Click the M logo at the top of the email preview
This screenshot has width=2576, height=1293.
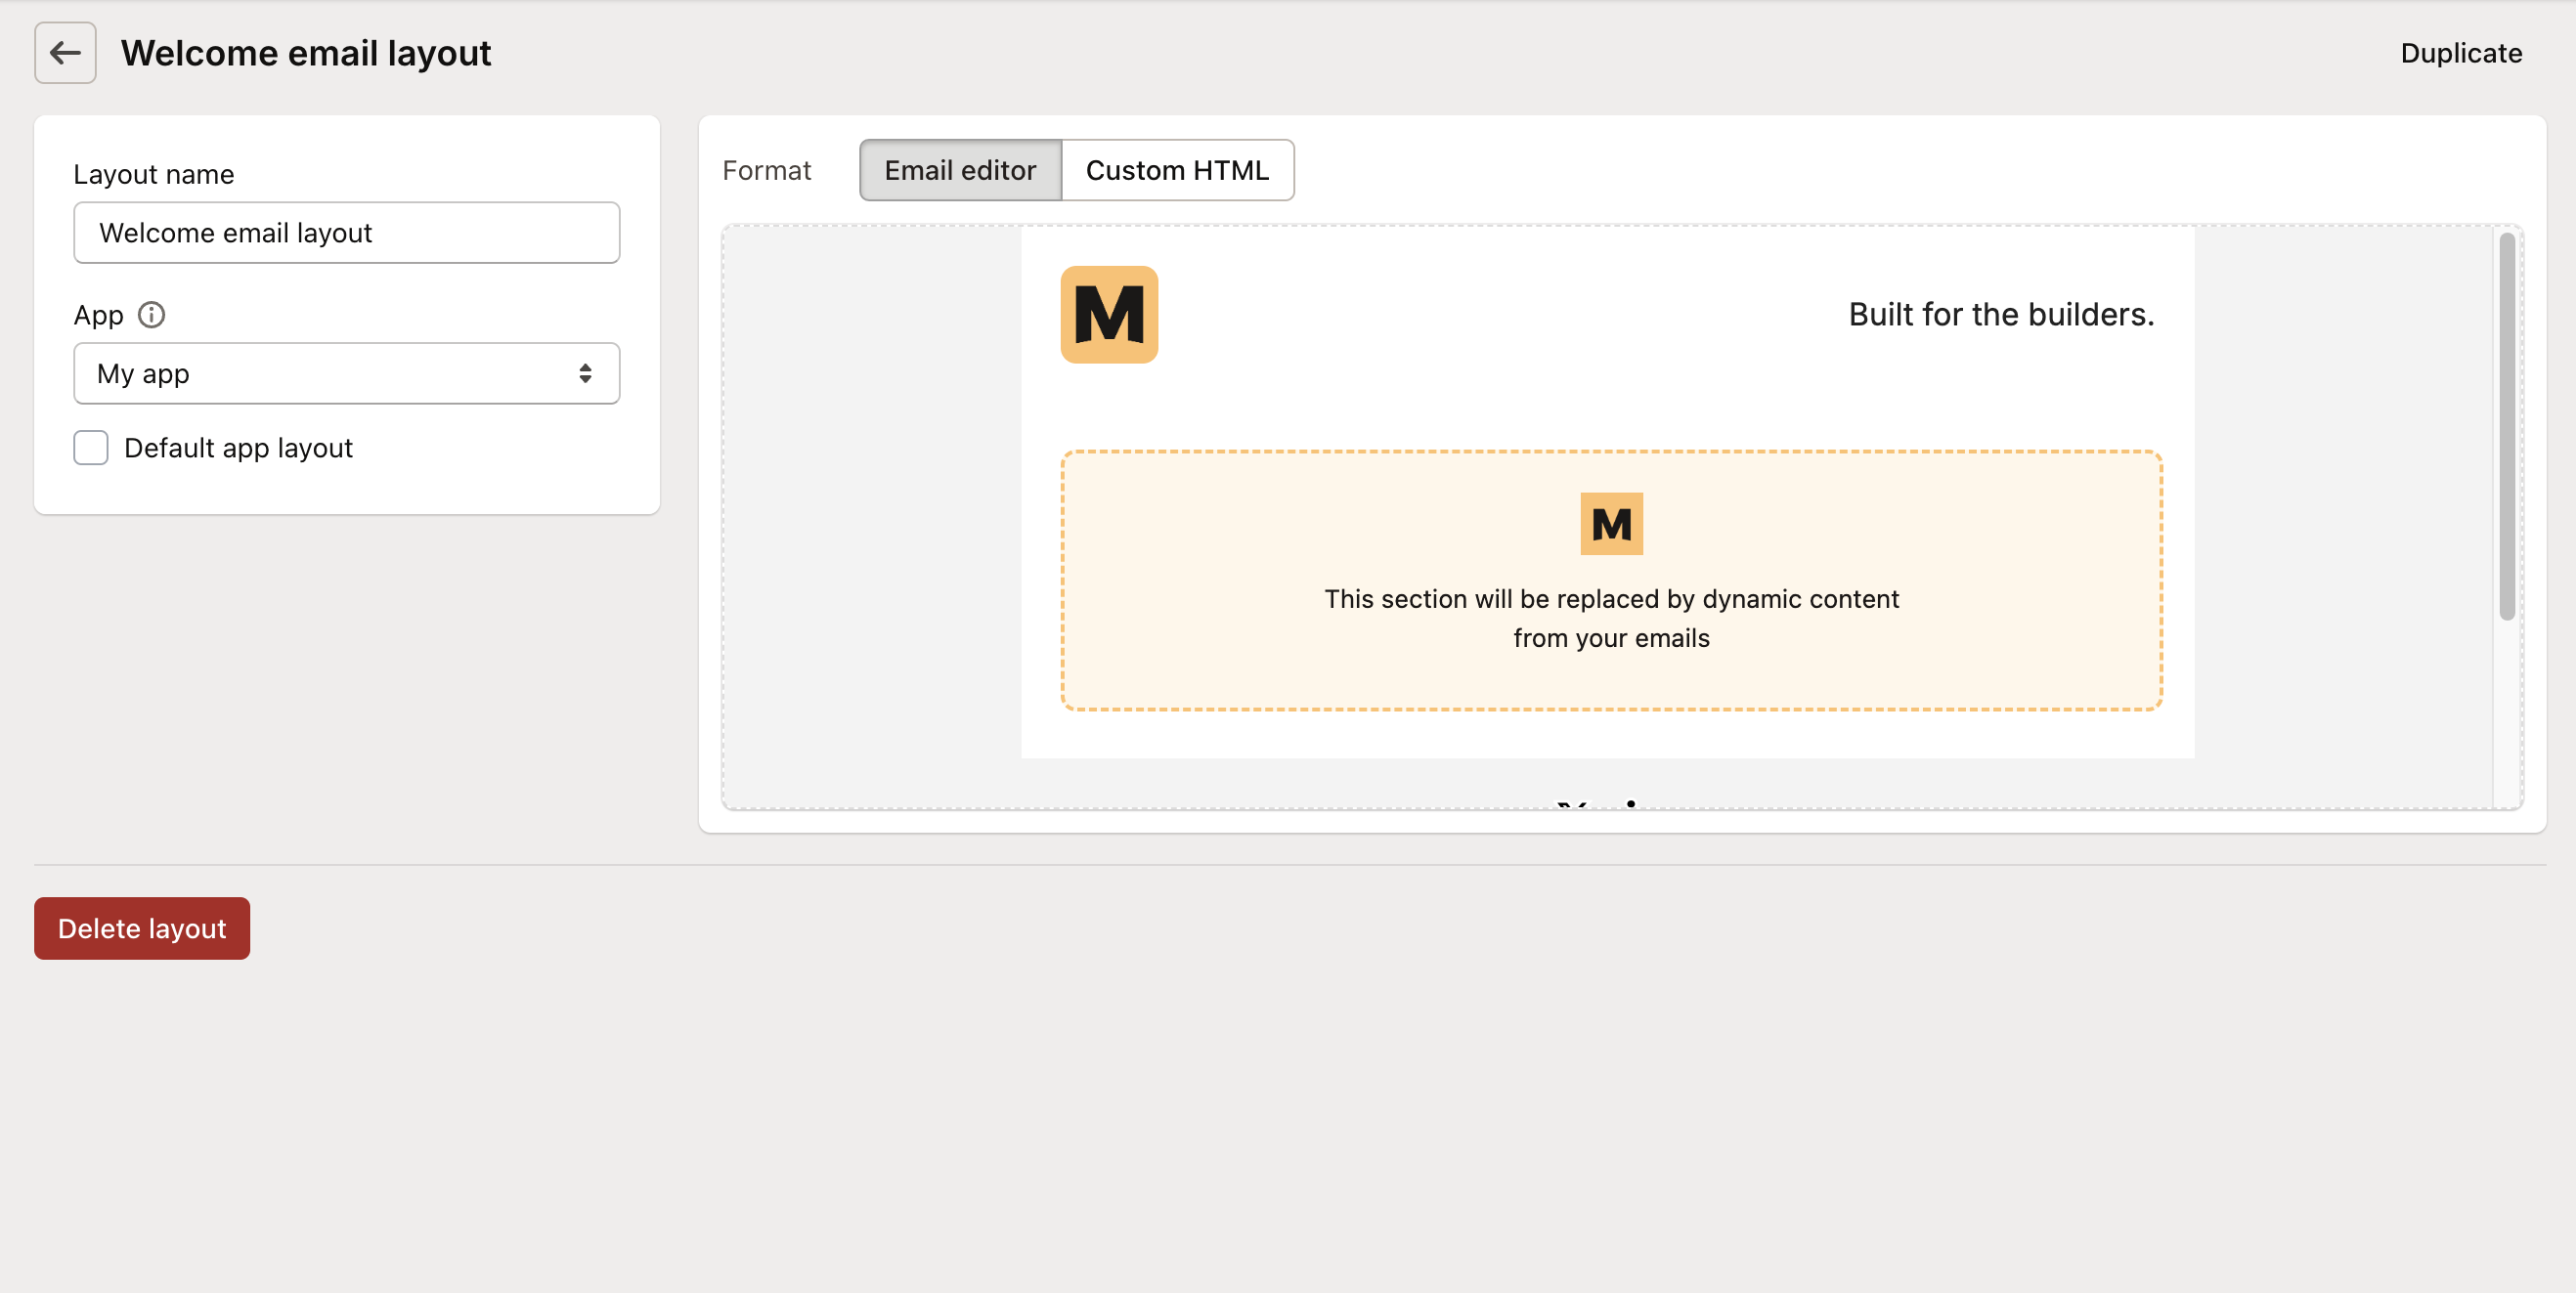point(1109,315)
